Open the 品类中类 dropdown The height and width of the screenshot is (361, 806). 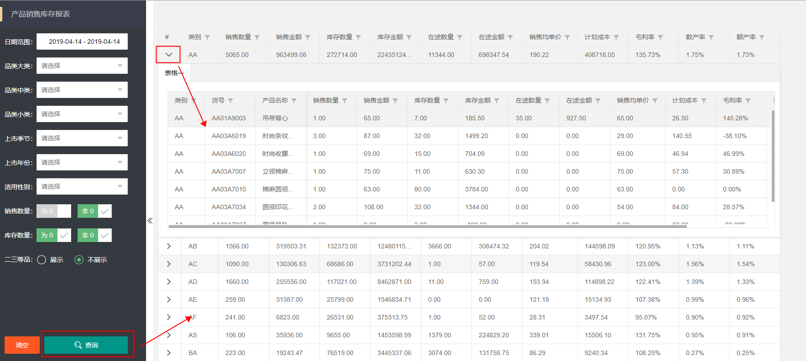(x=82, y=90)
